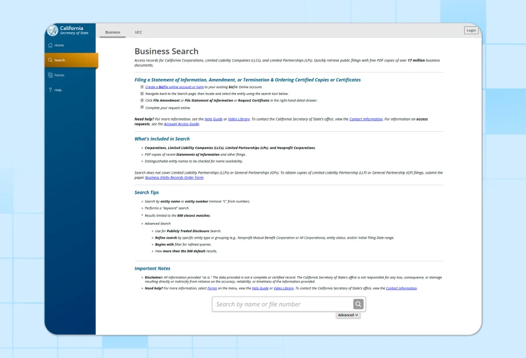Go to Home in the sidebar

click(59, 45)
